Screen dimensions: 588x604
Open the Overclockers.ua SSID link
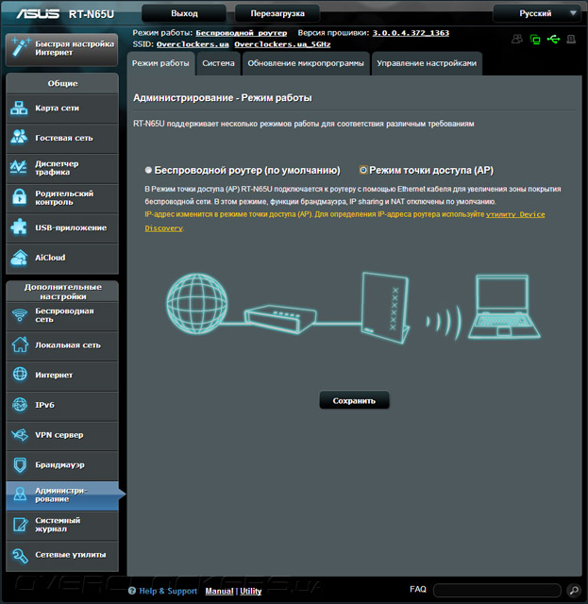tap(193, 44)
